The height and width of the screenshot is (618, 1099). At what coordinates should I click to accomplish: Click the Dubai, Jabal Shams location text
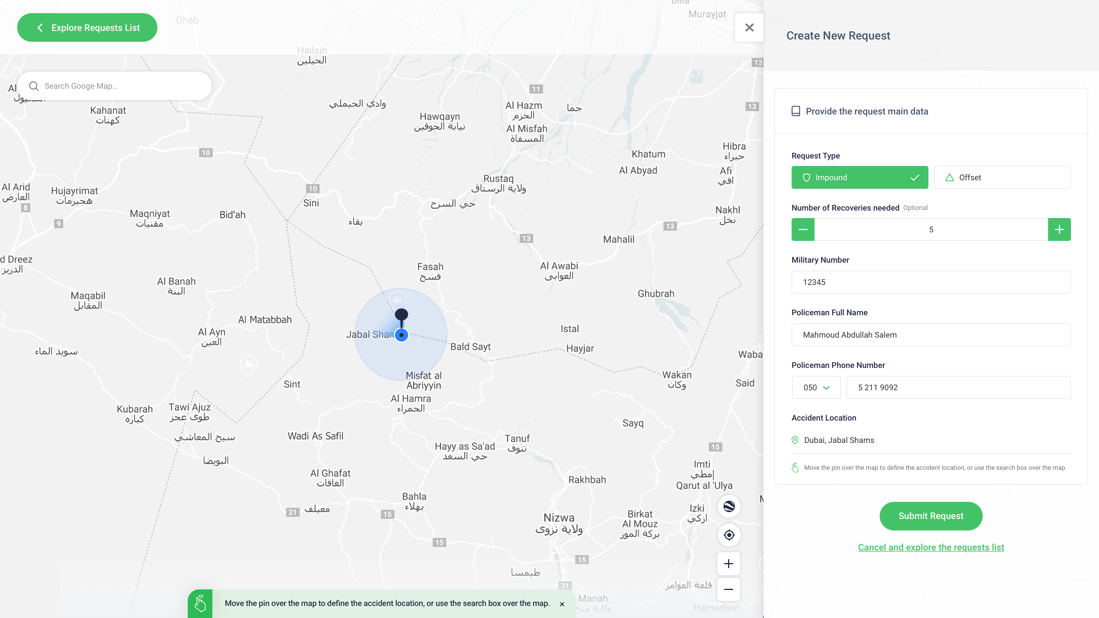[839, 440]
